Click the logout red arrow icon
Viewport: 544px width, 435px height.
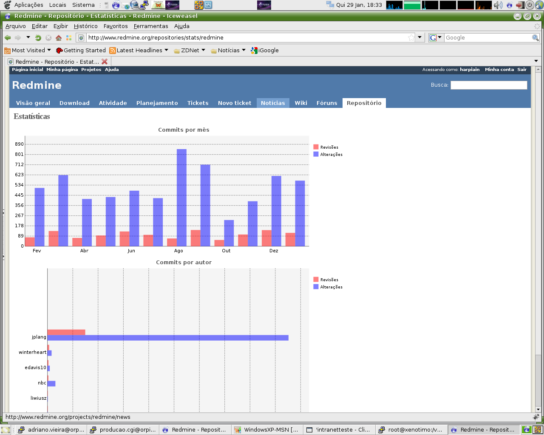tap(520, 5)
